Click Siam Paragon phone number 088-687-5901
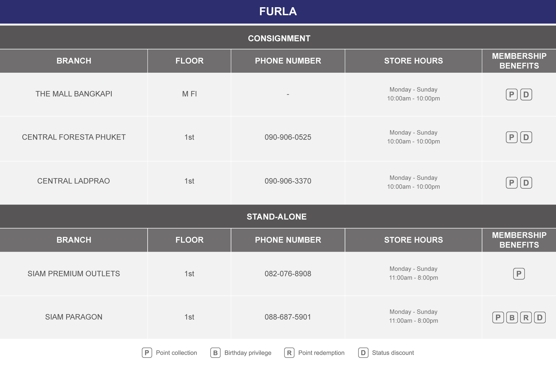The image size is (556, 366). [288, 317]
